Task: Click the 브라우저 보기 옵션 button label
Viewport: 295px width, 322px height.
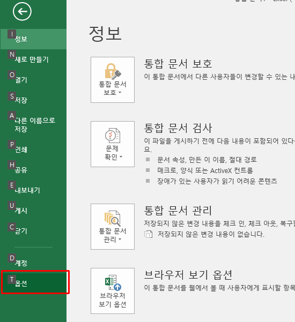Action: (x=113, y=300)
